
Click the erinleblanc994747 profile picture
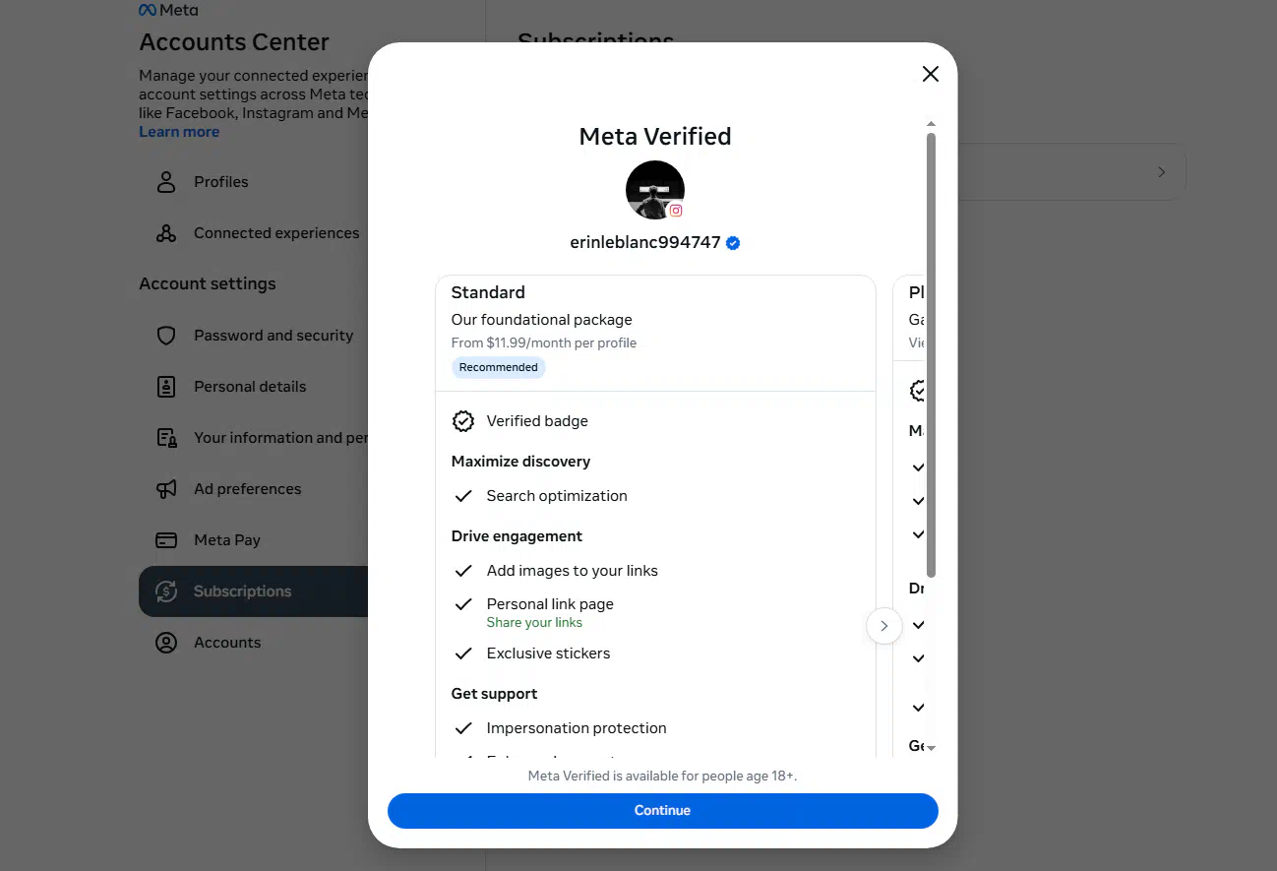point(655,189)
